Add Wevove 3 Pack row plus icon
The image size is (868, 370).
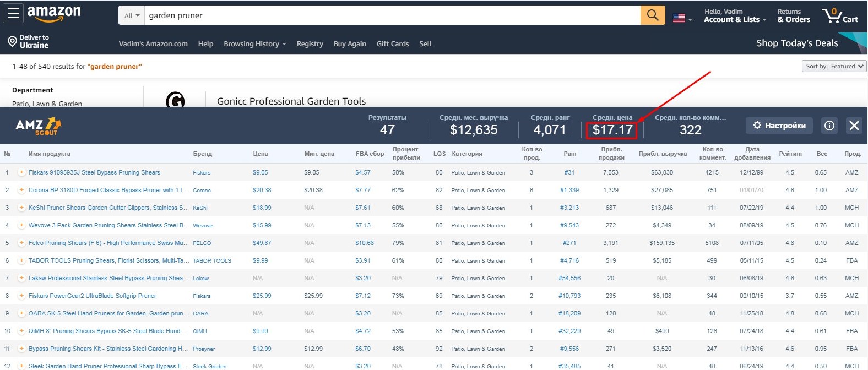tap(21, 225)
